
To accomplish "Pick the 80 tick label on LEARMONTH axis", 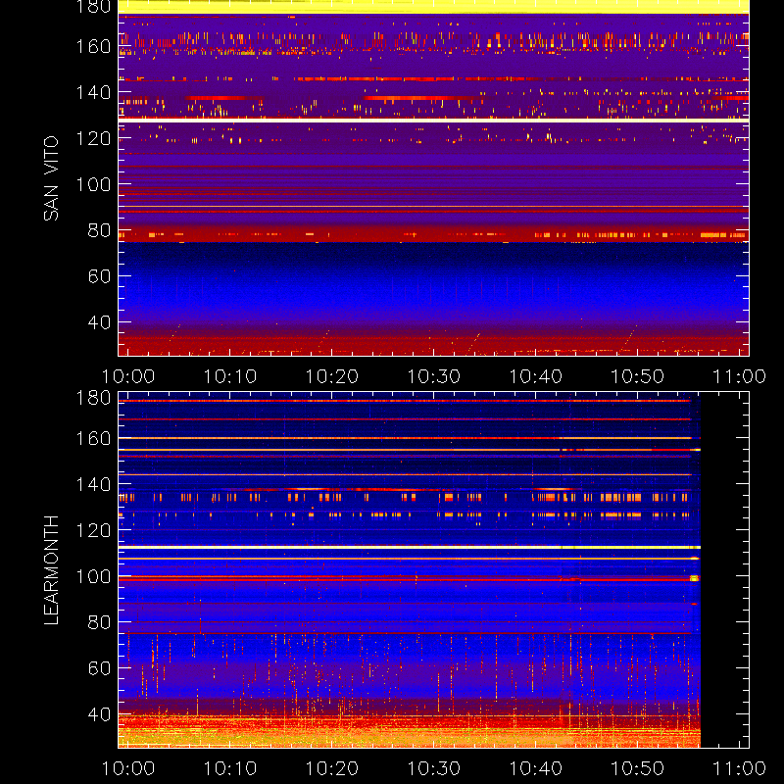I will tap(99, 622).
